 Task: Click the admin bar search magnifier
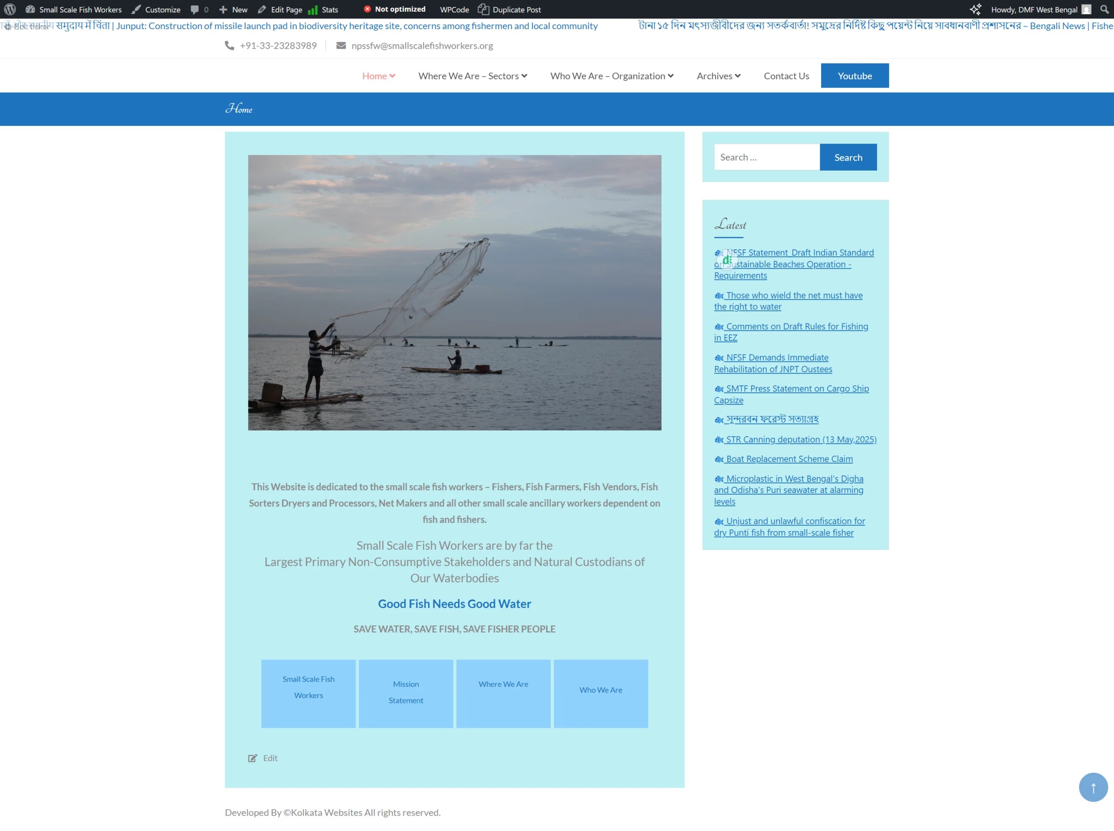[1104, 9]
